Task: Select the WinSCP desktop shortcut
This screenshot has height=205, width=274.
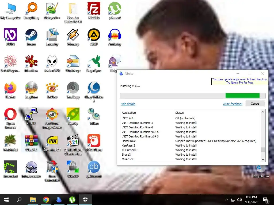Action: (x=73, y=169)
